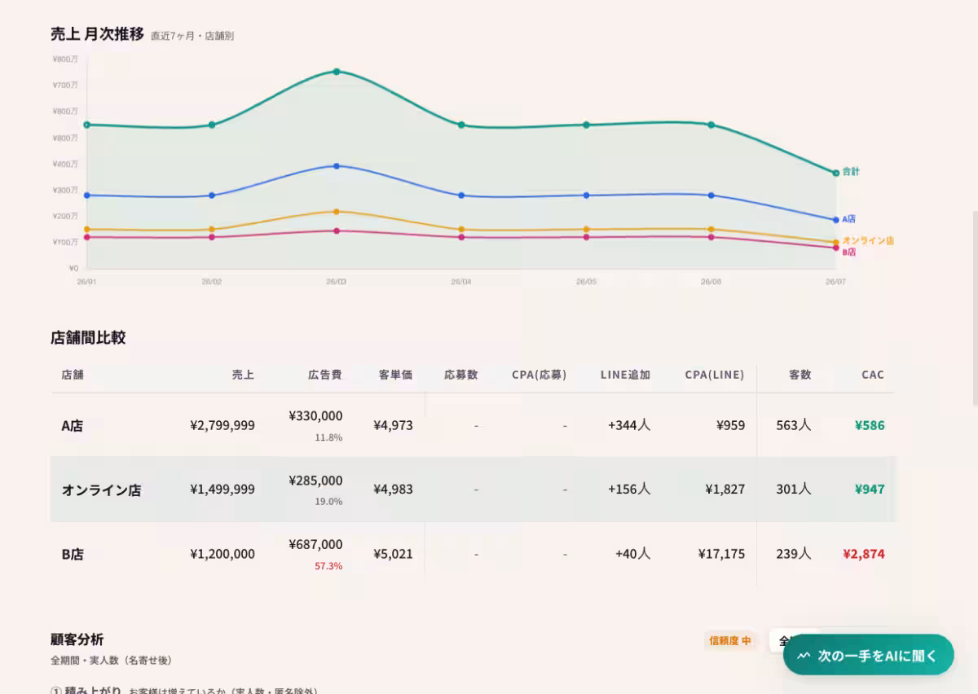Screen dimensions: 978x694
Task: Click the CAC column header
Action: pyautogui.click(x=873, y=375)
